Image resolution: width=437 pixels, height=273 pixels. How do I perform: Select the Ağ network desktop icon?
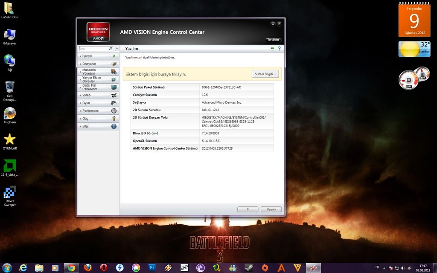coord(10,63)
